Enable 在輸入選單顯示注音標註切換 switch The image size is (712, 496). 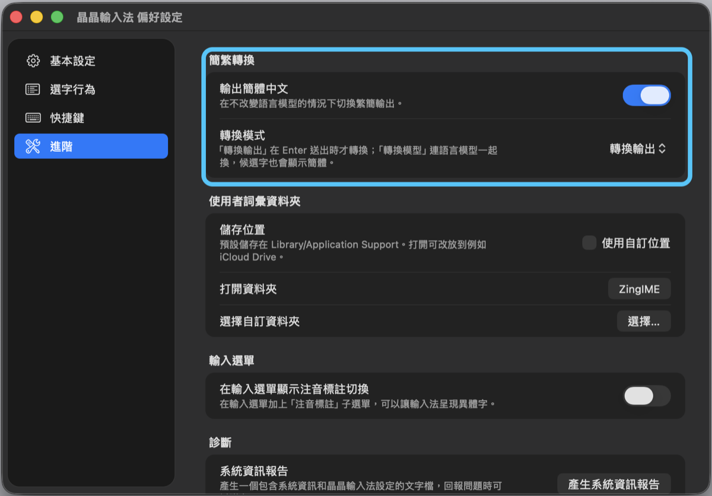pyautogui.click(x=647, y=396)
